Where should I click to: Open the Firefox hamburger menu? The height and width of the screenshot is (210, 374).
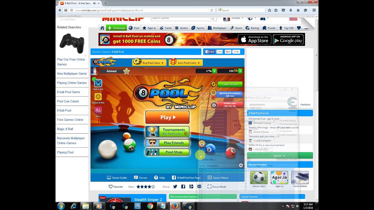point(314,10)
